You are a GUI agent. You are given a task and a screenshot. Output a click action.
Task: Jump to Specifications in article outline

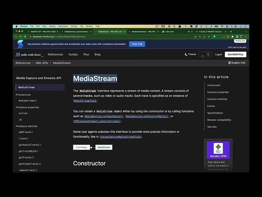point(215,113)
